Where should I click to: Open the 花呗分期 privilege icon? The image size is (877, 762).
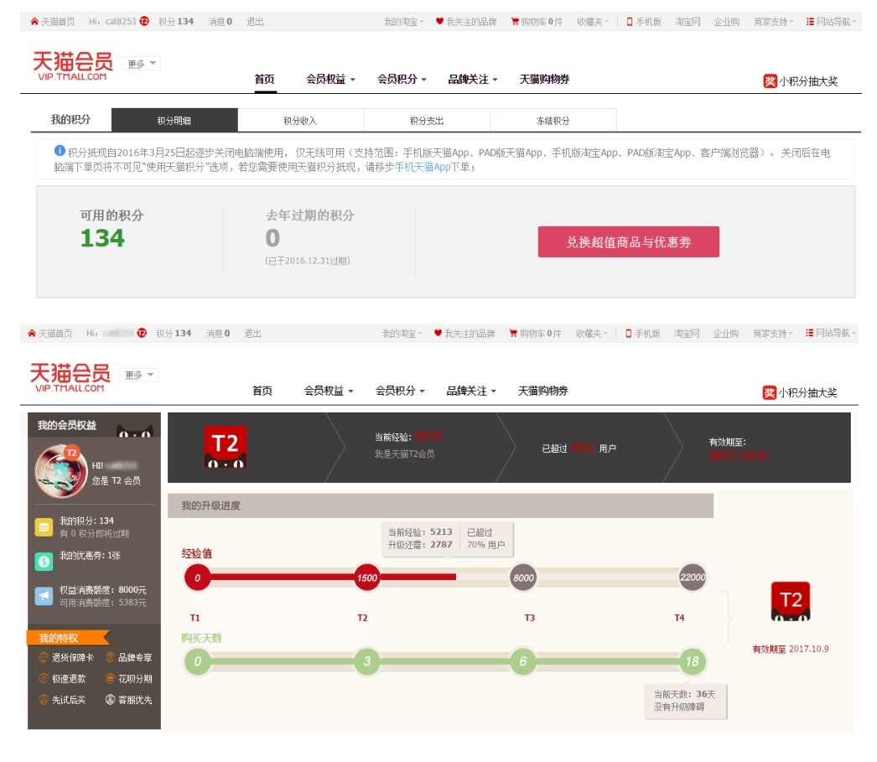click(x=111, y=679)
